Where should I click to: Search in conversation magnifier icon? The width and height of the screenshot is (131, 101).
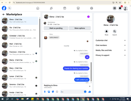click(x=114, y=31)
